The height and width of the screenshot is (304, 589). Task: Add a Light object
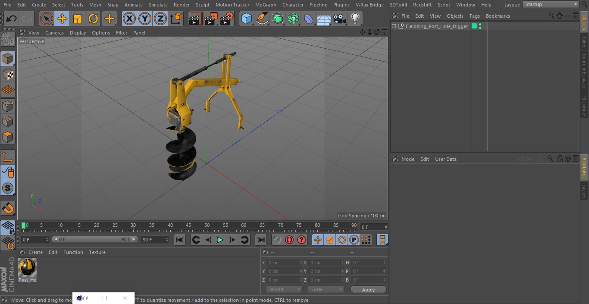click(x=355, y=19)
